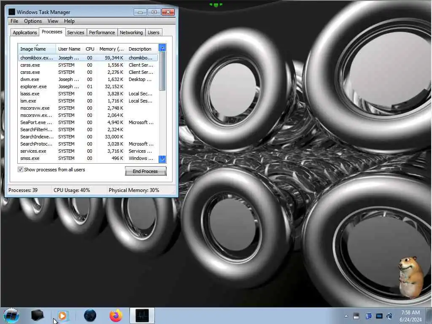Select the services.exe process
This screenshot has width=432, height=324.
(88, 151)
